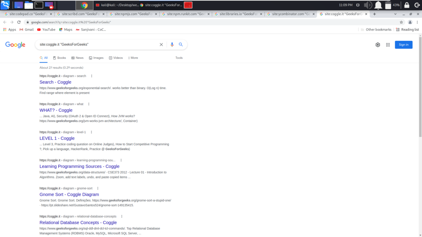Click the Sign in button
Viewport: 422px width, 237px height.
click(x=403, y=45)
